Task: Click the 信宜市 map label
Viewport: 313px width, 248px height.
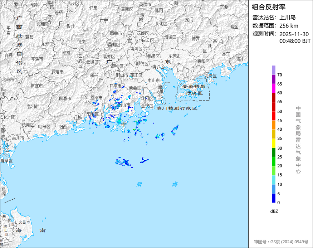Action: [37, 86]
